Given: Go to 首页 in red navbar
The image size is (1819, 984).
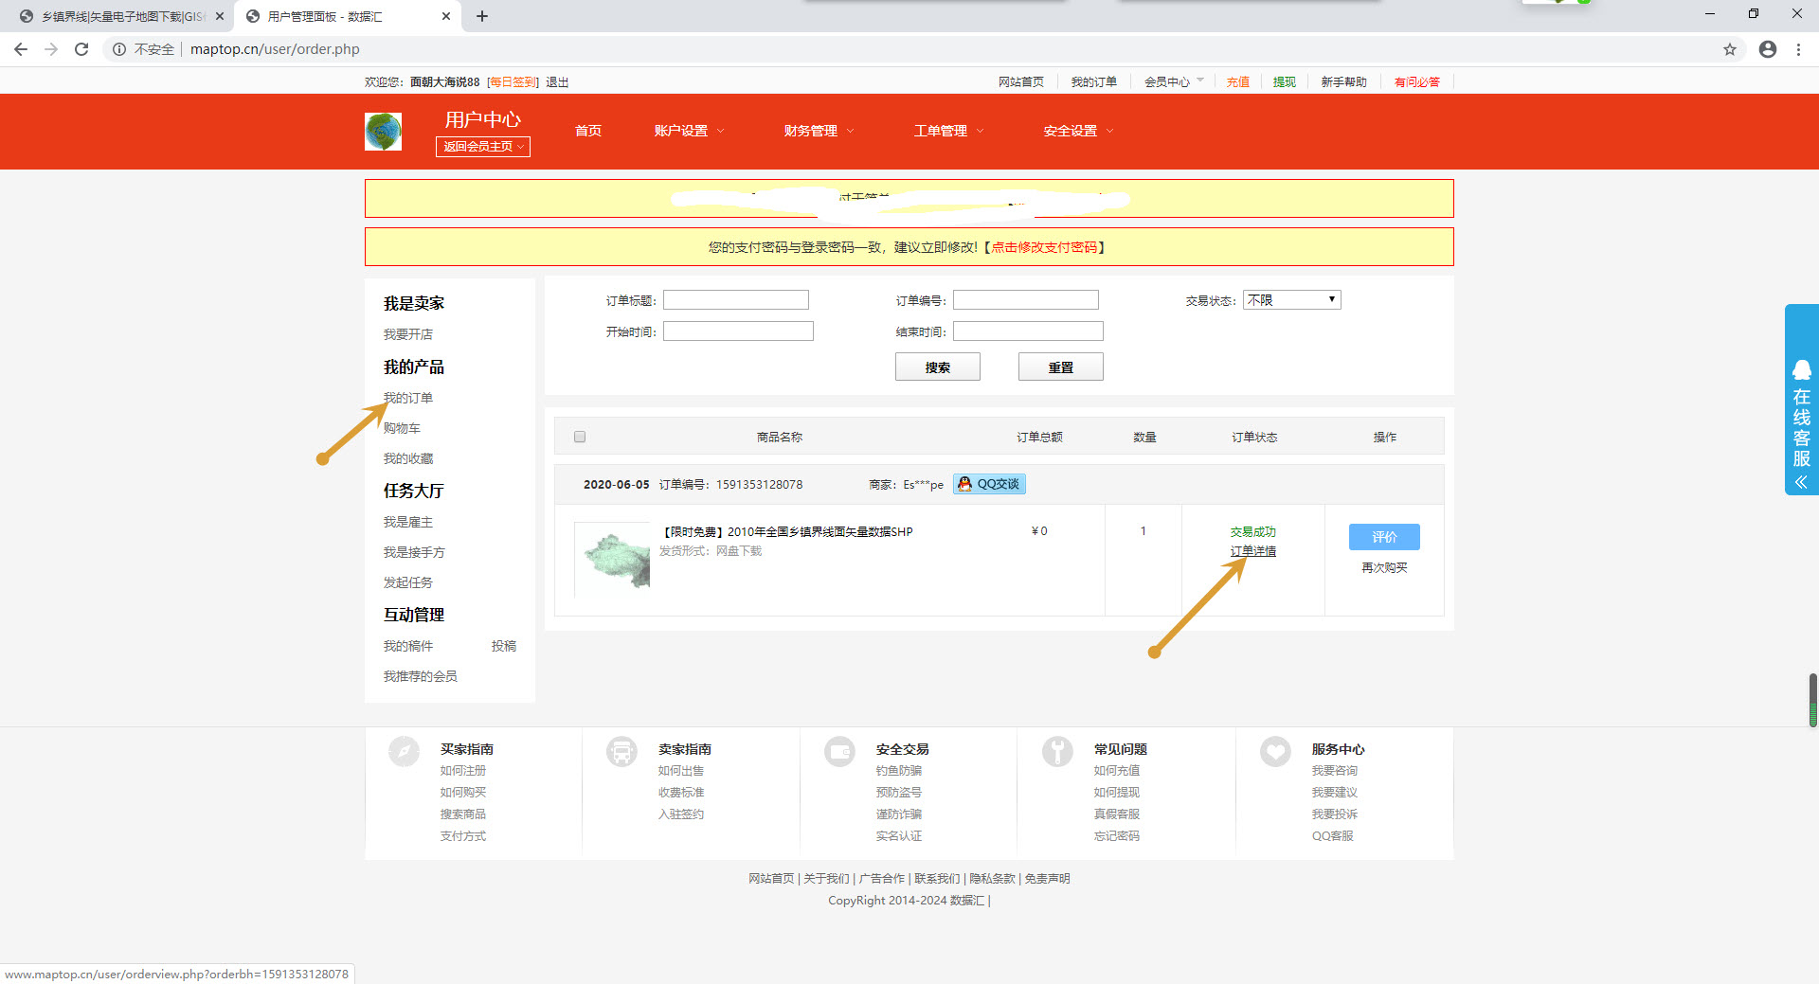Looking at the screenshot, I should coord(588,131).
